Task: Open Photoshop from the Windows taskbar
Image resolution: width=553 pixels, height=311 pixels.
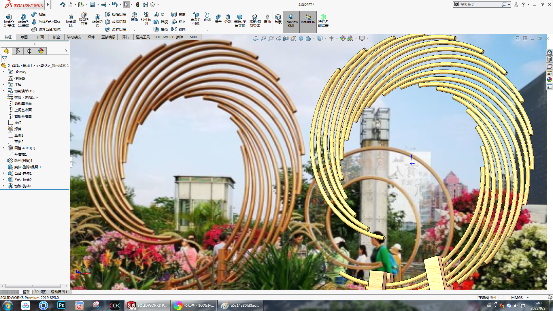Action: point(61,305)
